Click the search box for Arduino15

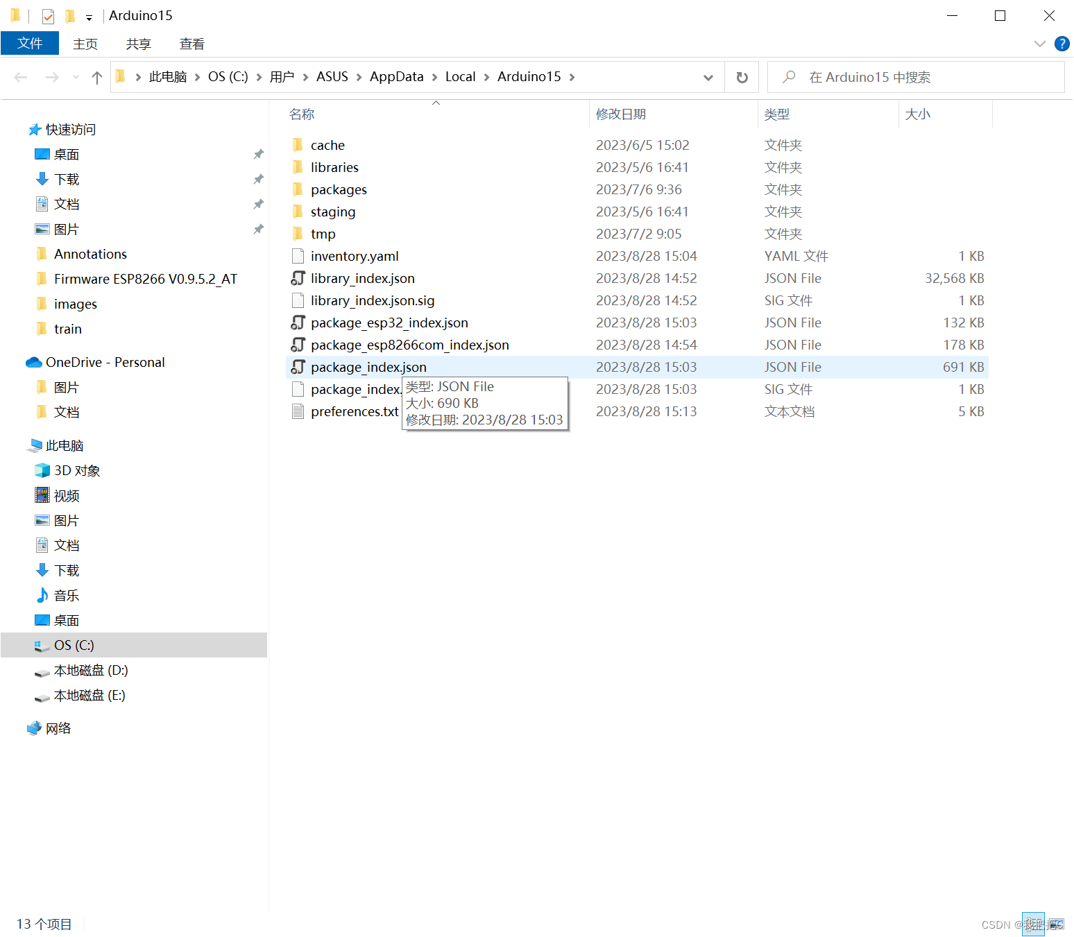[916, 77]
